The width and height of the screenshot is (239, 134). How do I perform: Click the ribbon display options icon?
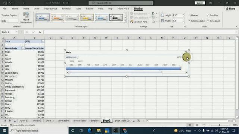pos(211,3)
